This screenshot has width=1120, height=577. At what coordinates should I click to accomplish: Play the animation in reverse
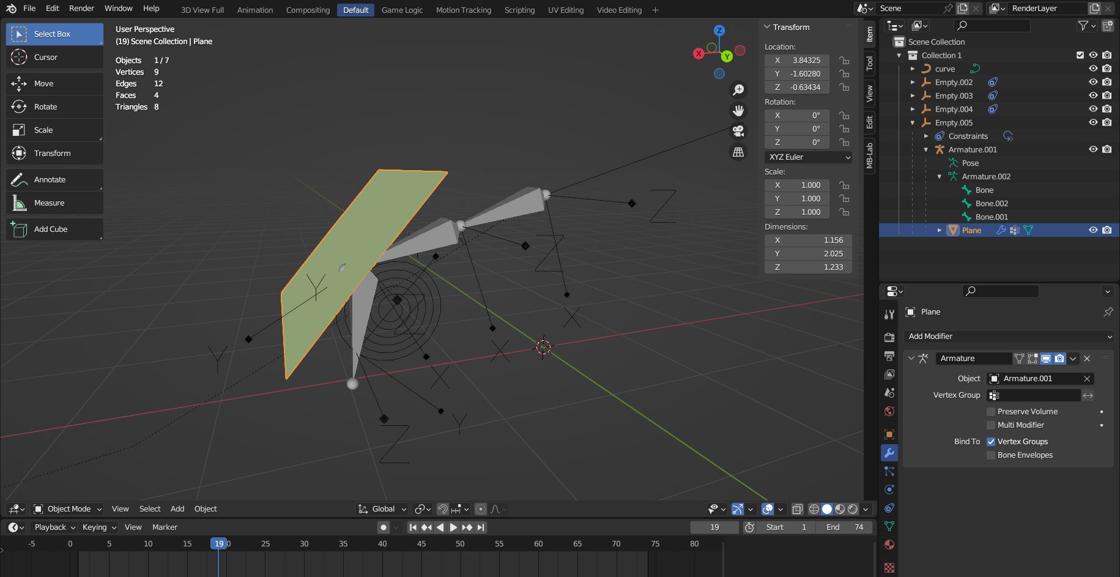tap(440, 527)
